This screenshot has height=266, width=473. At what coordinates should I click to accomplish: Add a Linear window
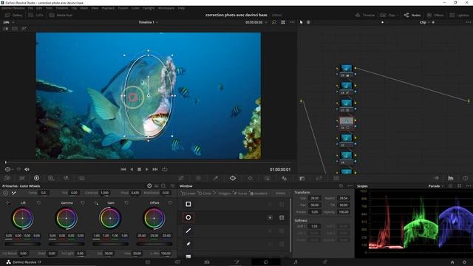pyautogui.click(x=188, y=194)
